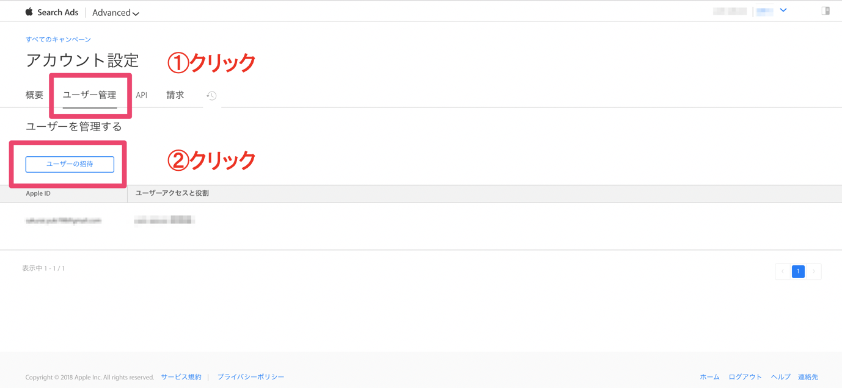842x388 pixels.
Task: Open the プライバシーポリシー link
Action: pyautogui.click(x=251, y=377)
